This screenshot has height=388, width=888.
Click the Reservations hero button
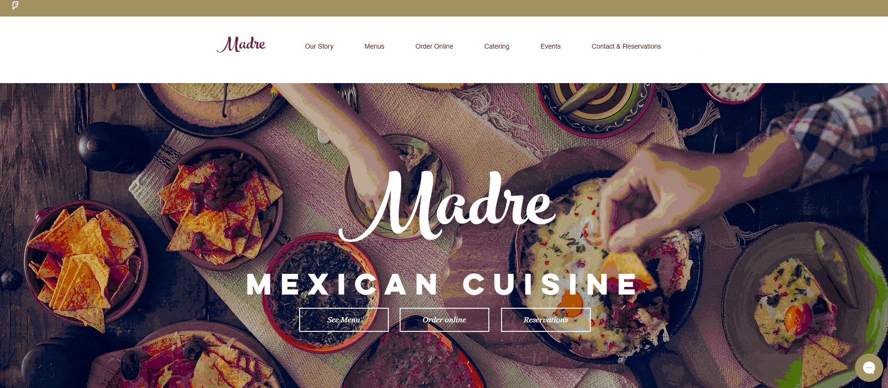546,320
